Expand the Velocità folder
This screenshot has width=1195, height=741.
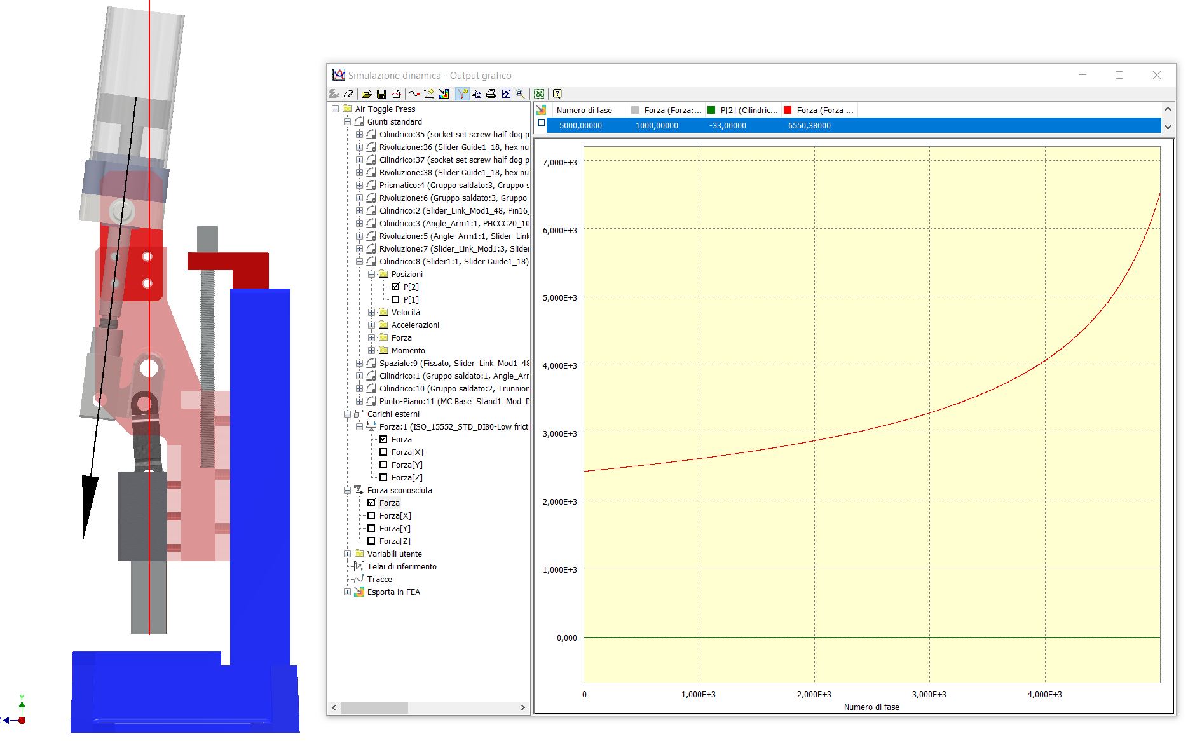pos(371,312)
